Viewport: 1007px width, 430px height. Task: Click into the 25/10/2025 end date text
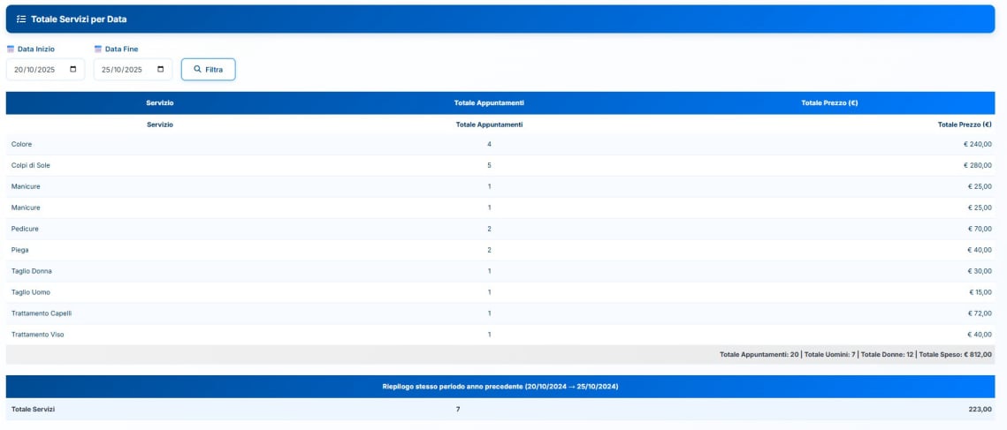point(122,70)
